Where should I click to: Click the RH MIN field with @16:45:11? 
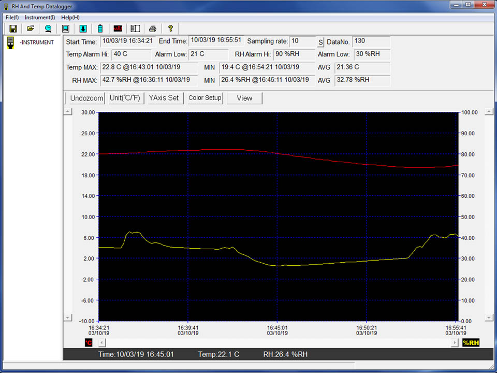267,80
